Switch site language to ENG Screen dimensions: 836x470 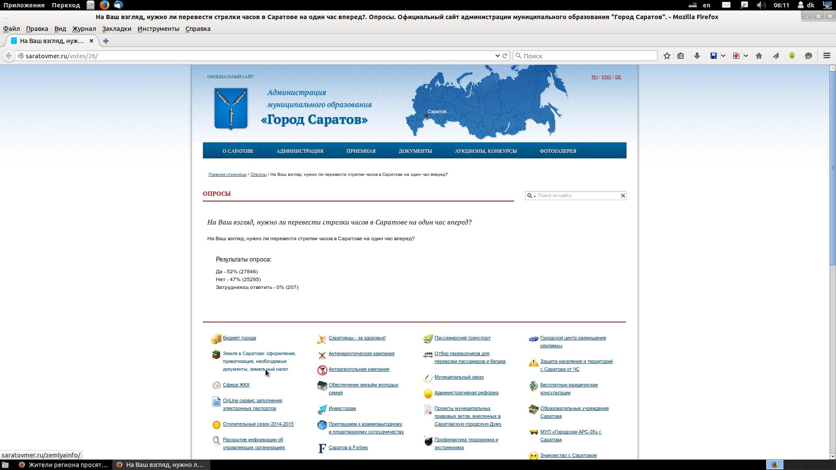coord(606,77)
